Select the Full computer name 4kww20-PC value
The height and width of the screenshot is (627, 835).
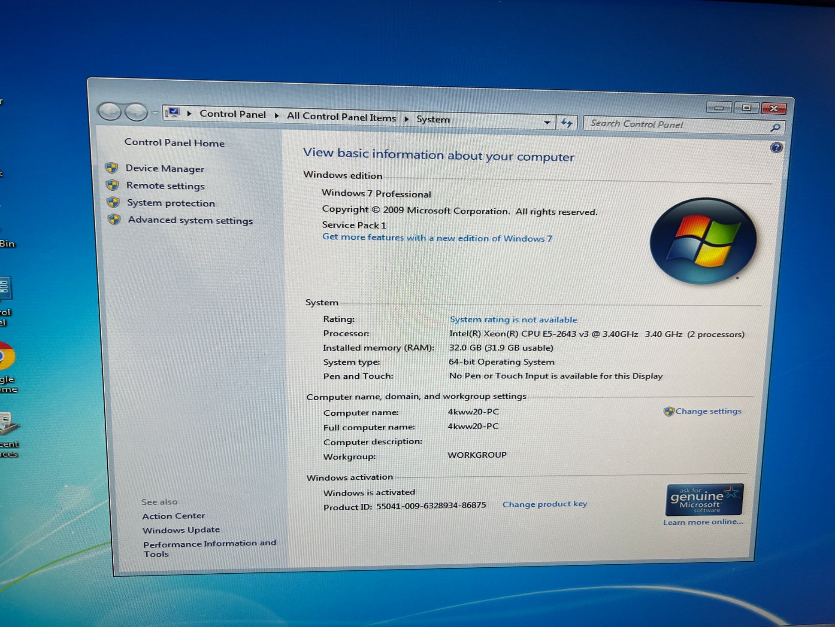[473, 426]
